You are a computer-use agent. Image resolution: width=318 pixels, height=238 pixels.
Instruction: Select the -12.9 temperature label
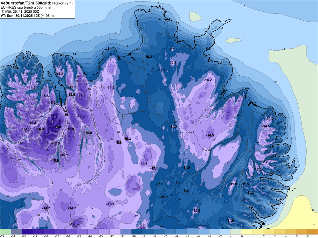267,162
